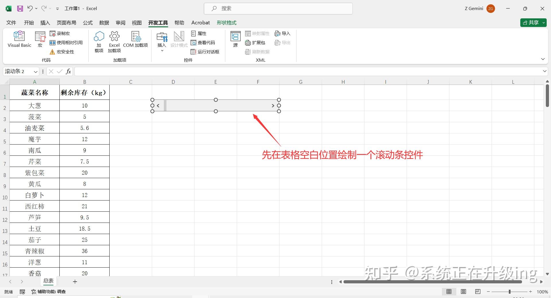Screen dimensions: 551x298
Task: Switch to the Insert (插入) tab
Action: coord(45,23)
